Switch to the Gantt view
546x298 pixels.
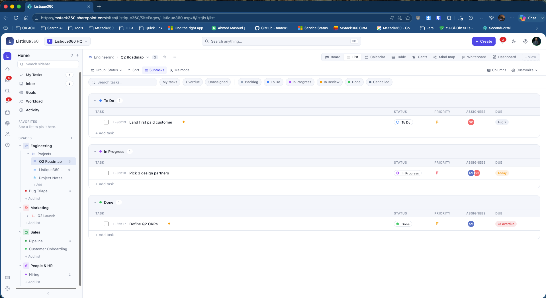tap(420, 57)
